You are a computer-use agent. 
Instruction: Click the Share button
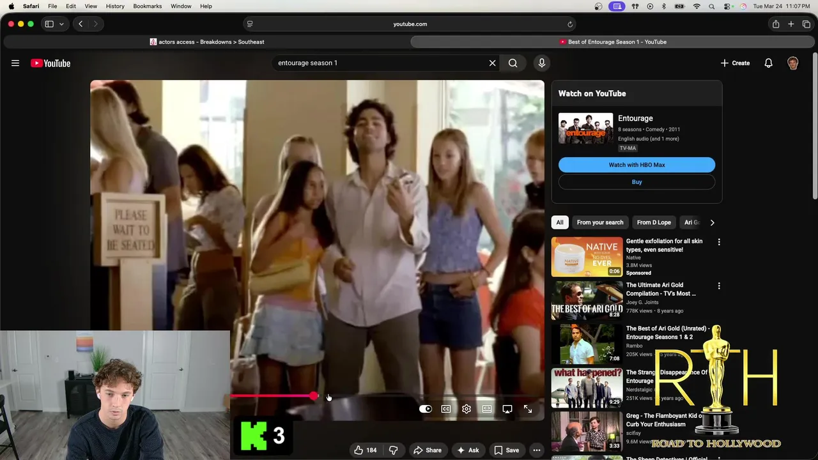[427, 450]
